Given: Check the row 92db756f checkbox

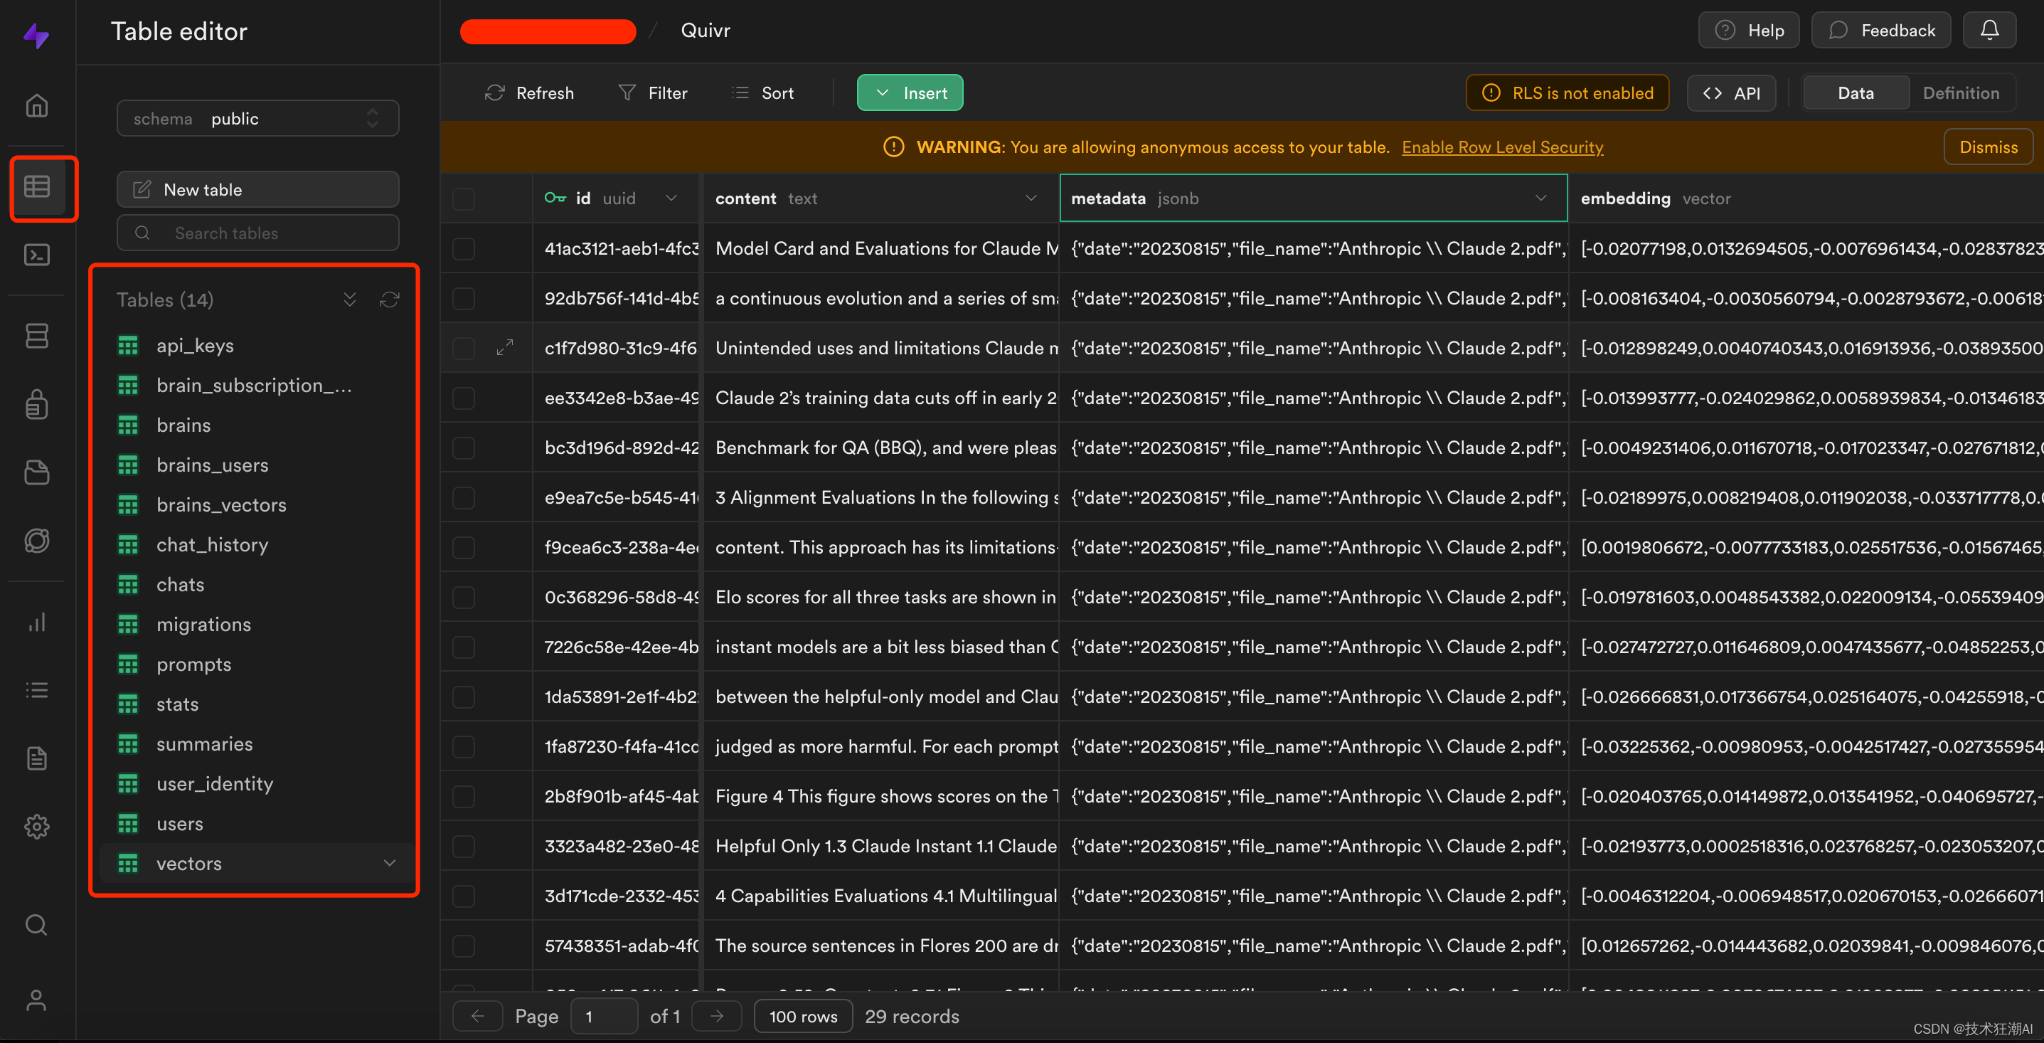Looking at the screenshot, I should (x=464, y=298).
